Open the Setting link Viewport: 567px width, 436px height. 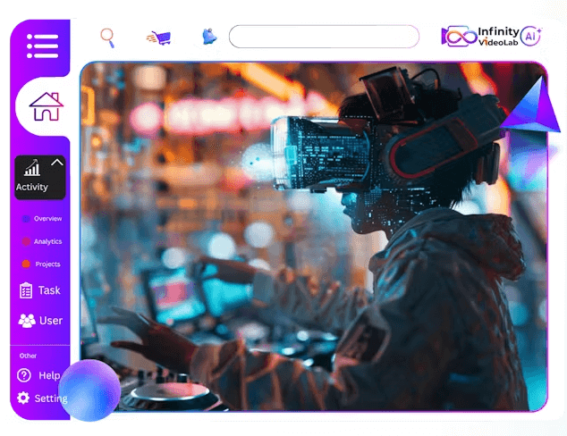click(51, 398)
